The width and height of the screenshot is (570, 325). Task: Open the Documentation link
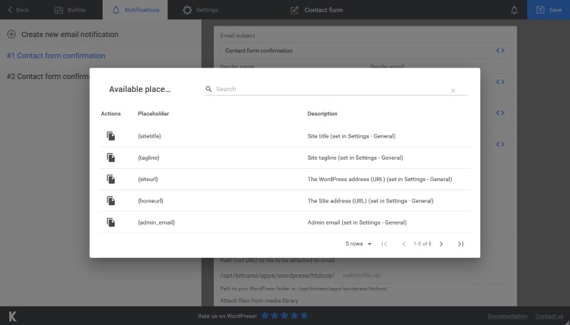507,316
